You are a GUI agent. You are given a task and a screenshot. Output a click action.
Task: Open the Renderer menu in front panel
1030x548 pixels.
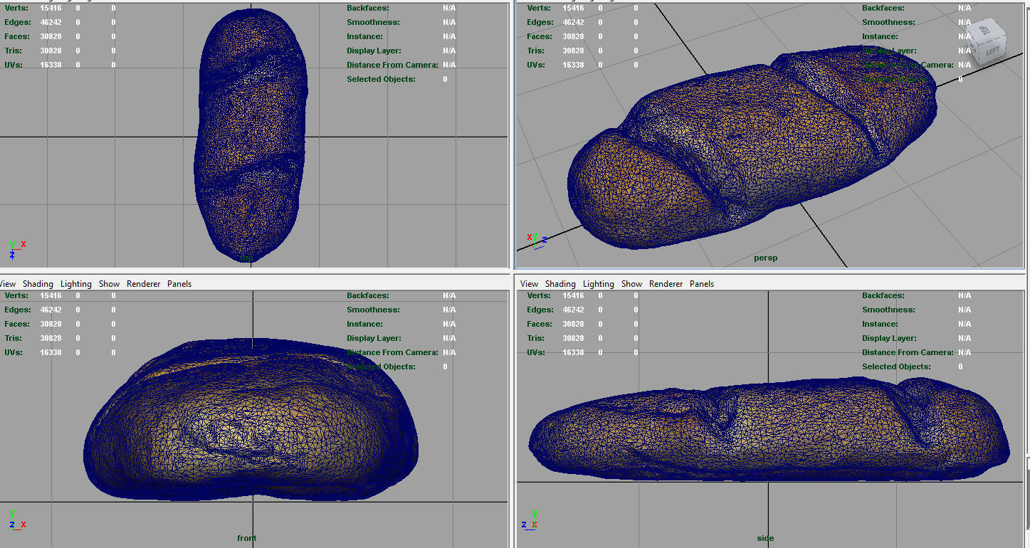(x=144, y=284)
